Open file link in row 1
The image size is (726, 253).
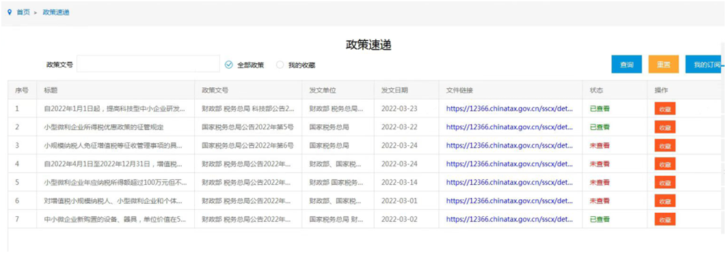[x=510, y=108]
